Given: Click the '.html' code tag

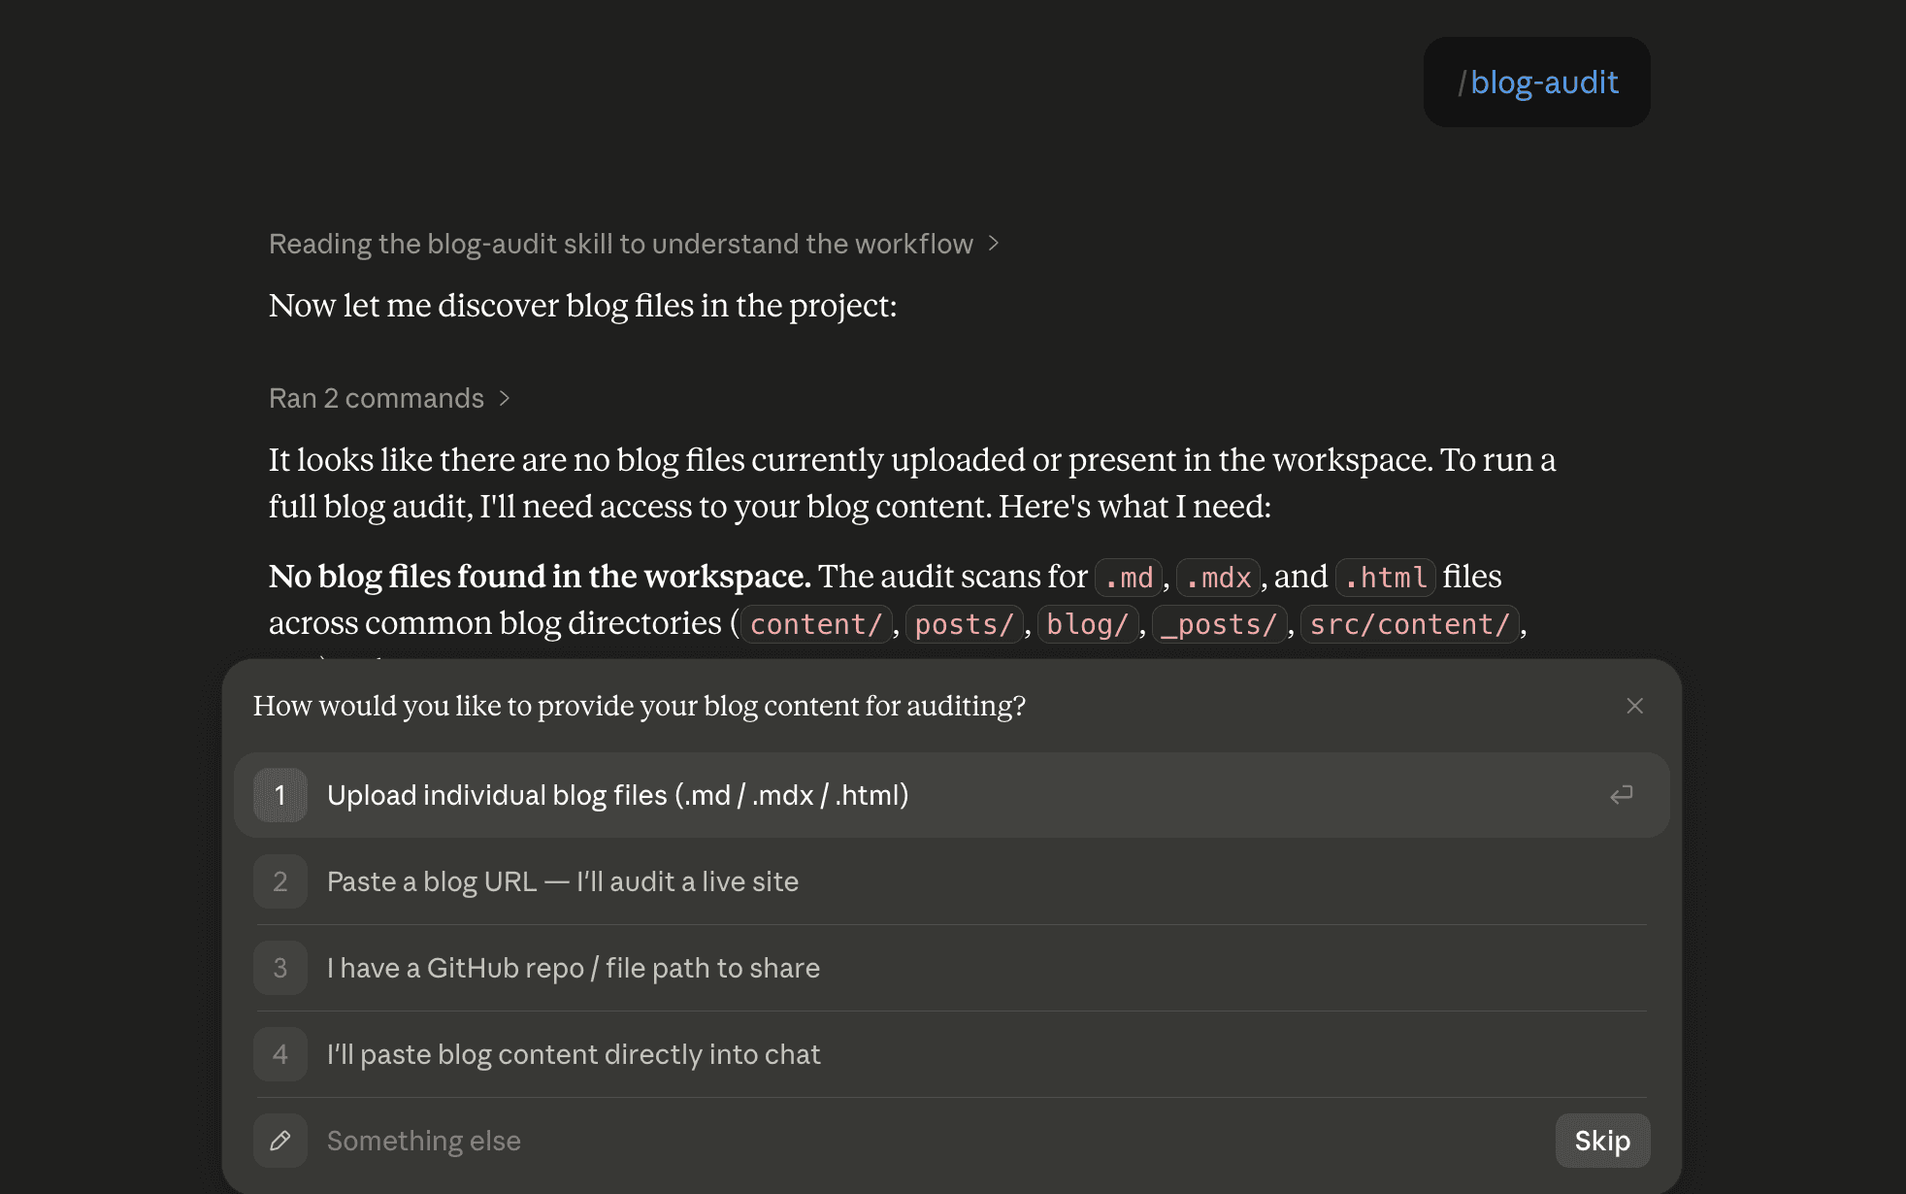Looking at the screenshot, I should (x=1386, y=578).
